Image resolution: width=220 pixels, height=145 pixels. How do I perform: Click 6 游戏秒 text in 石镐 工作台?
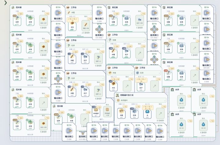point(139,60)
